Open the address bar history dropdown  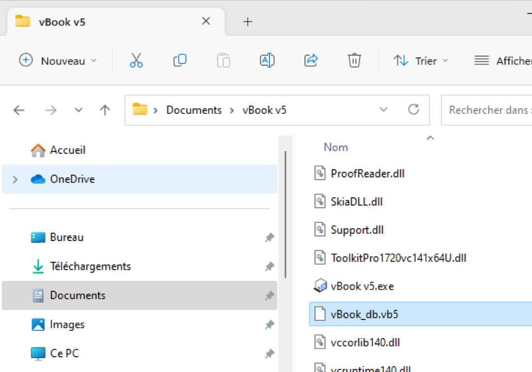pos(383,110)
